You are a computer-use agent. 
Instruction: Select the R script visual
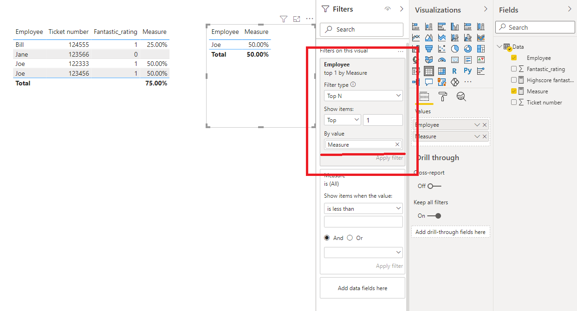tap(455, 71)
